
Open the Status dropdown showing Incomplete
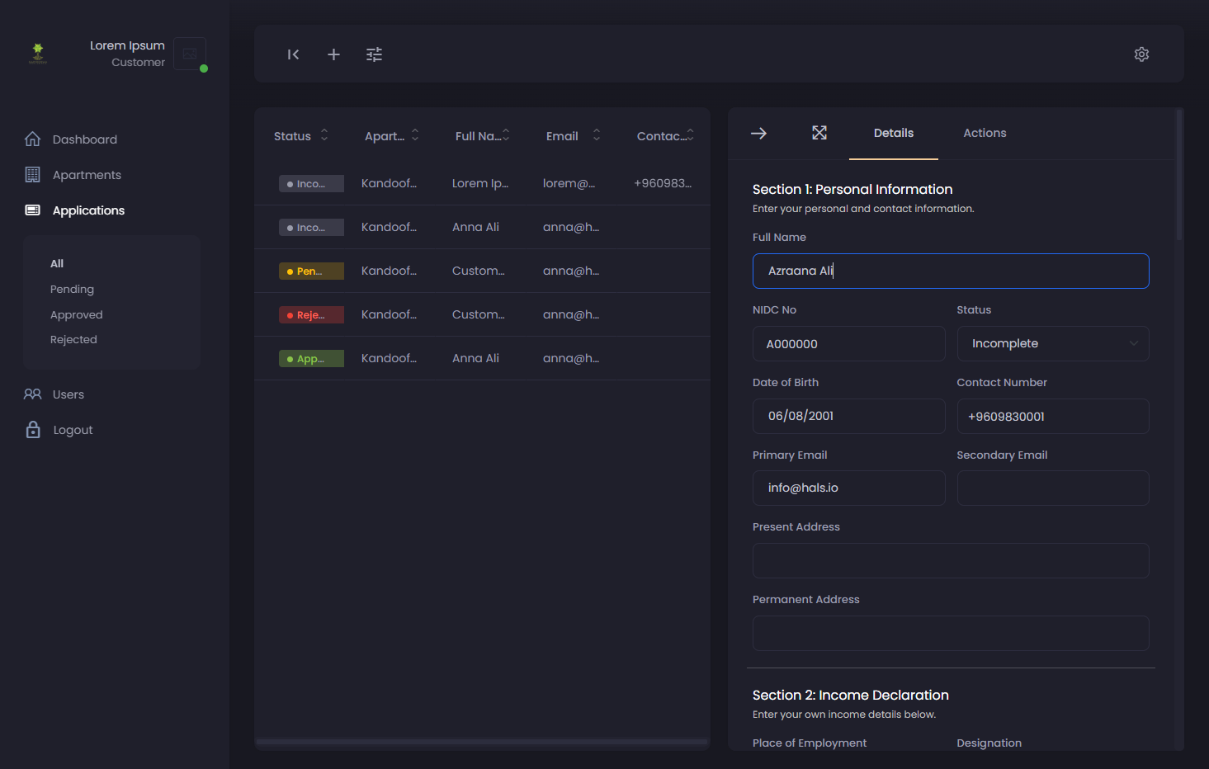pos(1053,343)
